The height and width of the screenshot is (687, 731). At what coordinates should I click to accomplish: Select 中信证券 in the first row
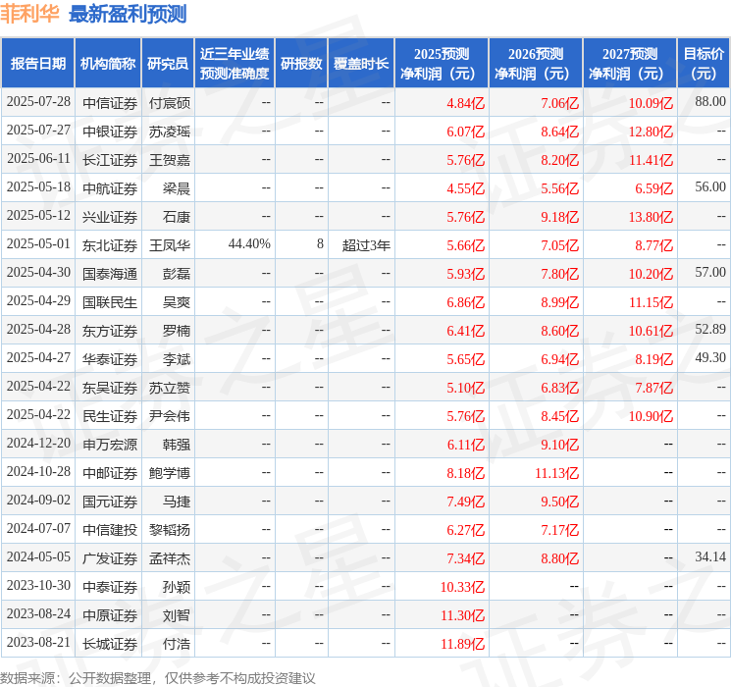coord(110,103)
